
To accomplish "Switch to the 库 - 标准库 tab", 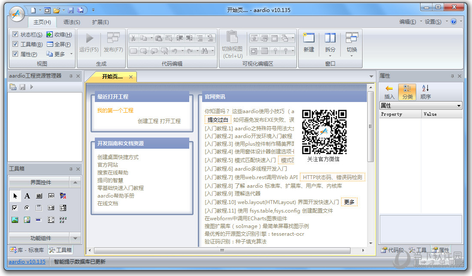I will point(27,250).
